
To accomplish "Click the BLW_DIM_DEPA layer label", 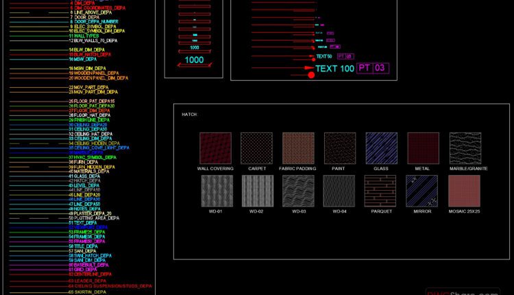I will 89,50.
